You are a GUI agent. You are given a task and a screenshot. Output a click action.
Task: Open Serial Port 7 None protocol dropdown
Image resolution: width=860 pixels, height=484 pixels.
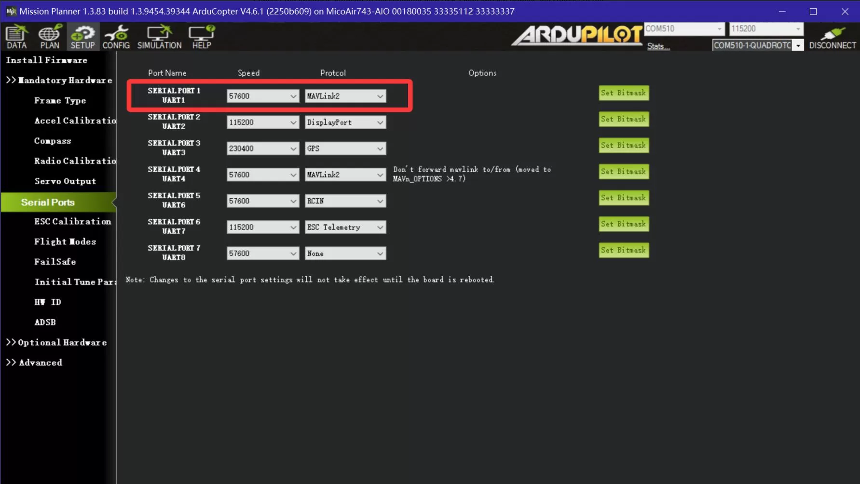(345, 254)
